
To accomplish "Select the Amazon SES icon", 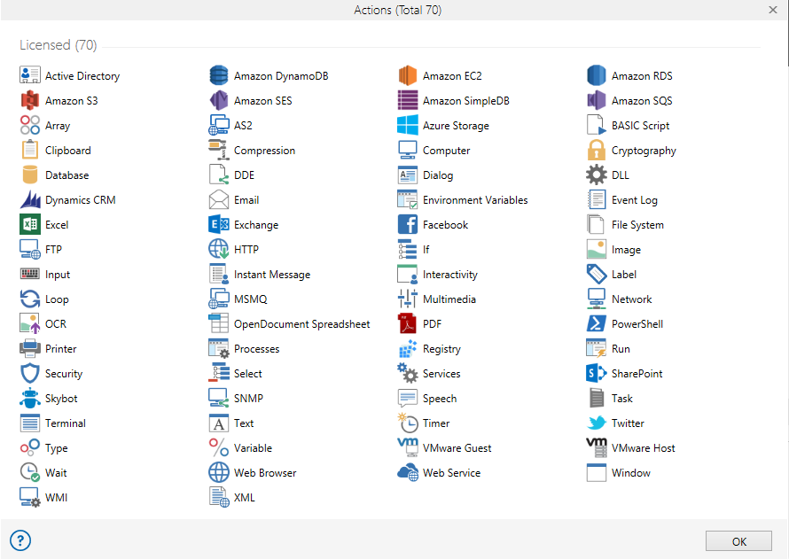I will 219,100.
